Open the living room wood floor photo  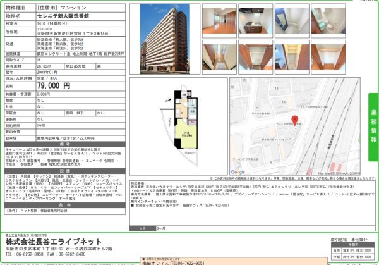219,21
